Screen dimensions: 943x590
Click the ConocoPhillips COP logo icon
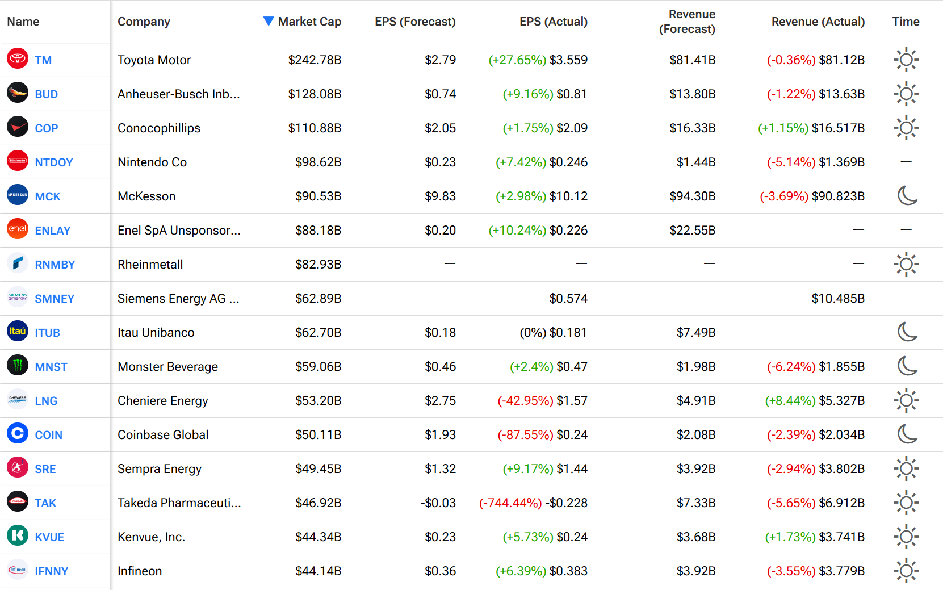point(18,127)
